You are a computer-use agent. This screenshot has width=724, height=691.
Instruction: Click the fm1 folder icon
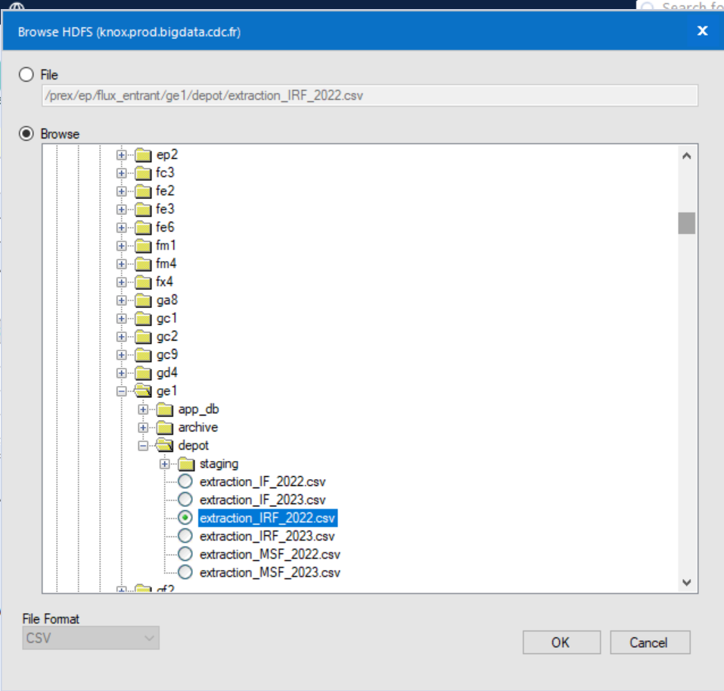pos(144,245)
